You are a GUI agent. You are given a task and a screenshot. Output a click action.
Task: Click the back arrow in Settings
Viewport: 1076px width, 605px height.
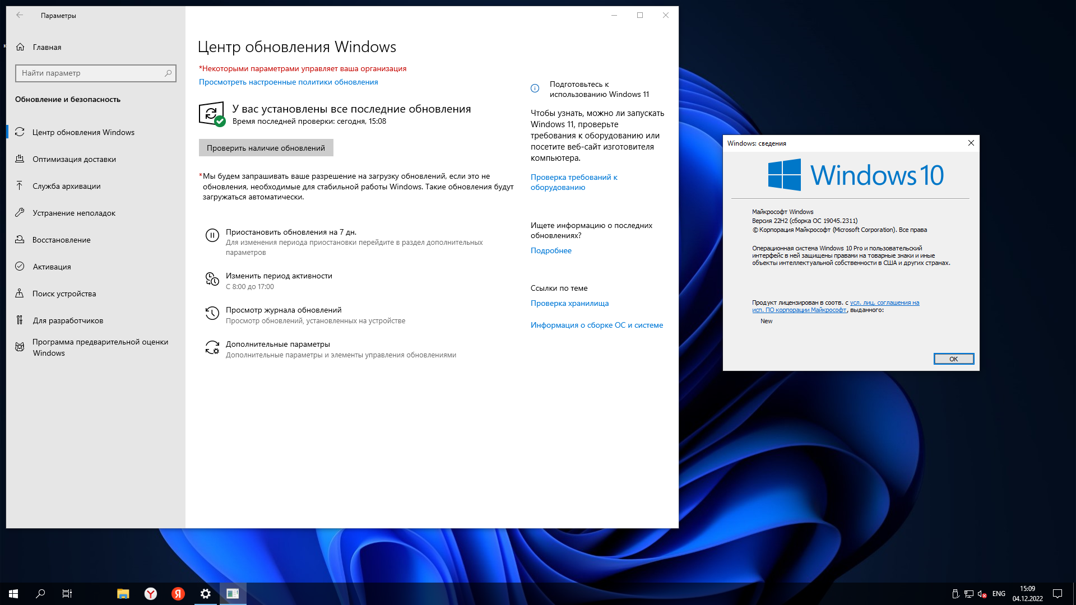point(20,16)
